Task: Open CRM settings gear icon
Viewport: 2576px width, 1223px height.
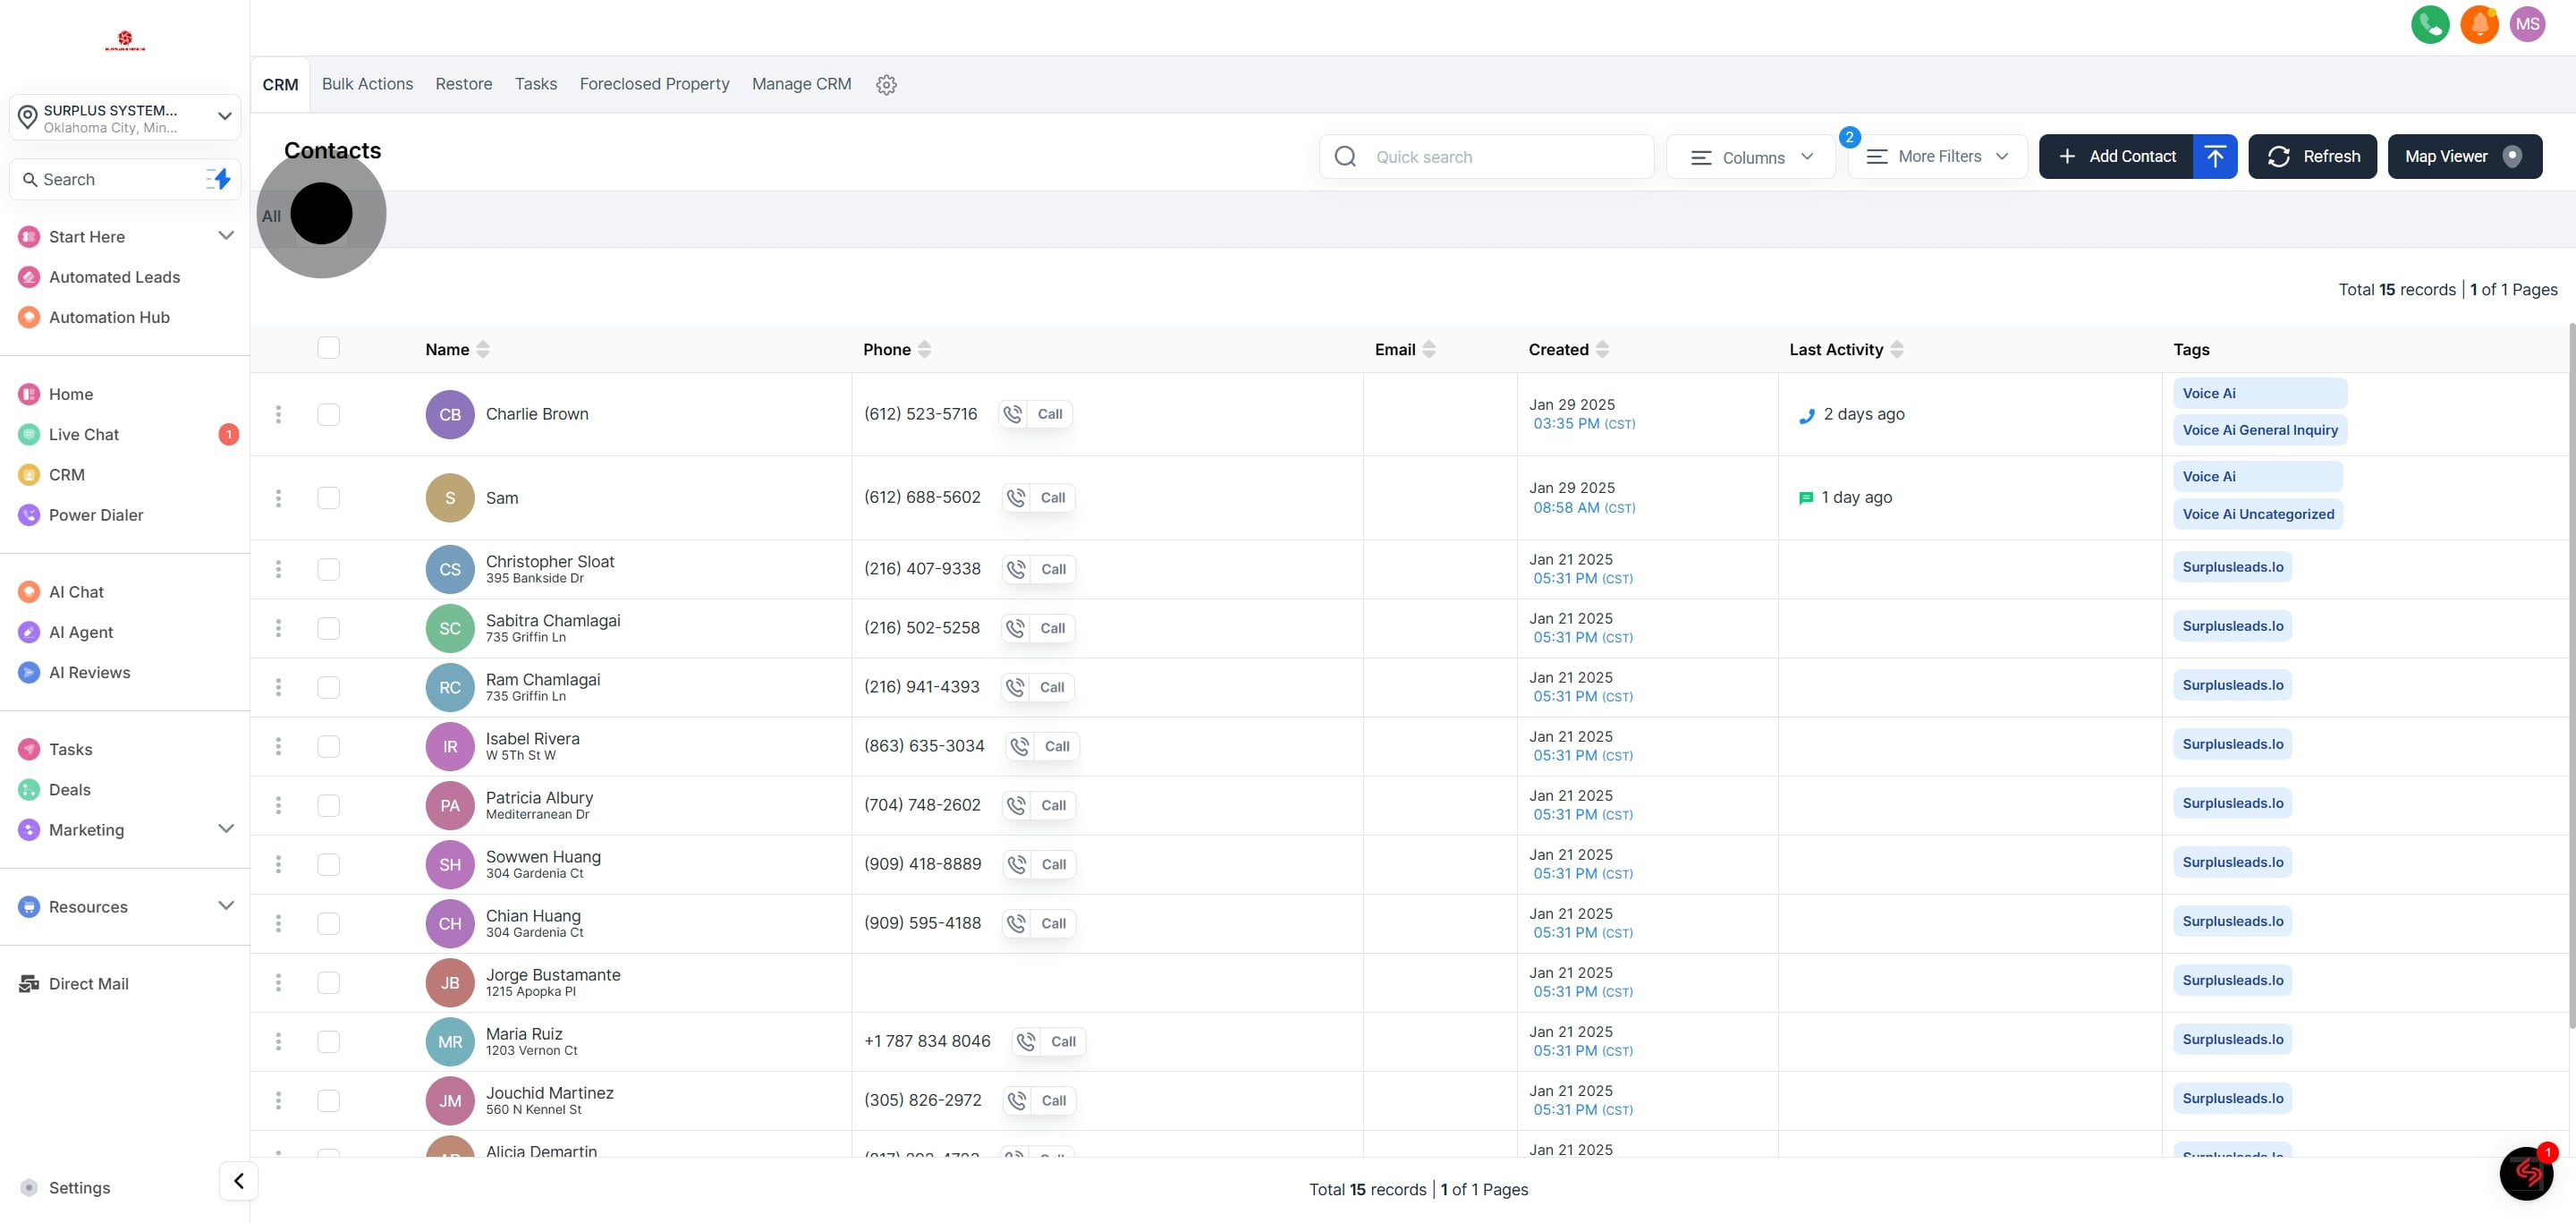Action: point(886,85)
